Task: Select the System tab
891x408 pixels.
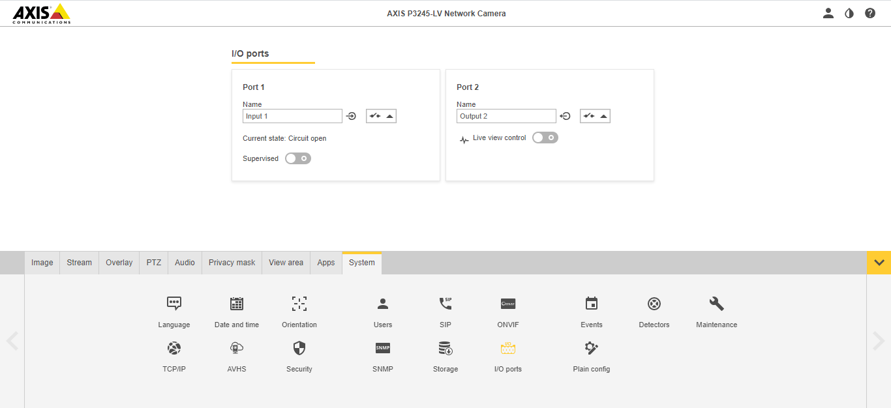Action: click(362, 263)
